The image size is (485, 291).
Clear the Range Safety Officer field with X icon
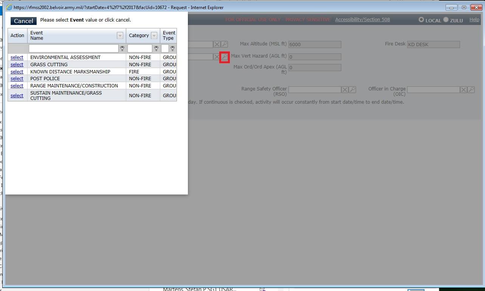coord(344,90)
